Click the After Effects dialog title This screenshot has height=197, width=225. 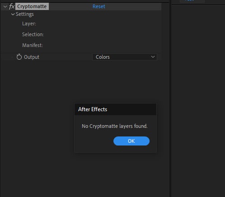point(93,109)
